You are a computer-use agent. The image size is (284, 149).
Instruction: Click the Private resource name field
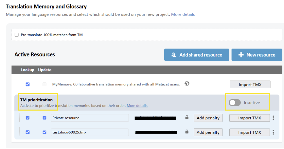click(x=90, y=118)
